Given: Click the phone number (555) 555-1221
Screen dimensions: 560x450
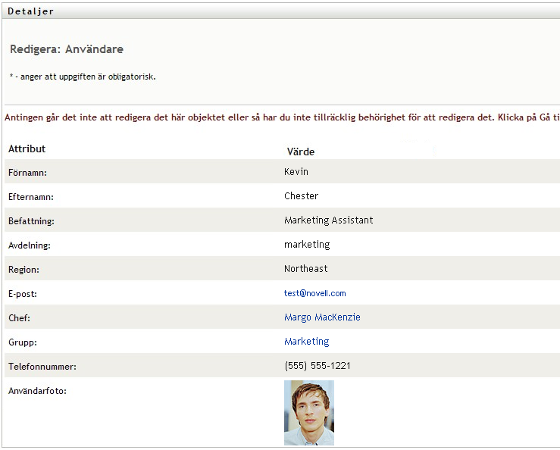Looking at the screenshot, I should coord(318,366).
